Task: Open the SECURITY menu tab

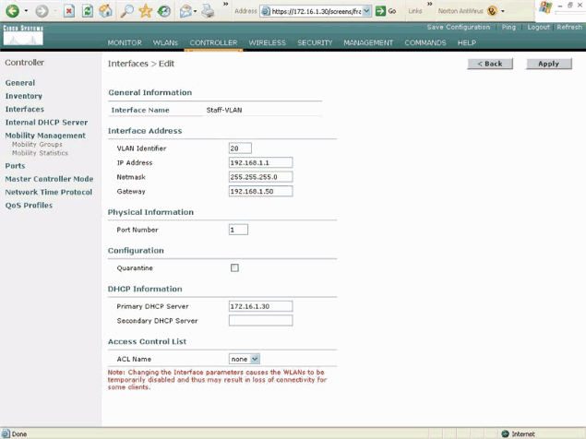Action: (x=315, y=42)
